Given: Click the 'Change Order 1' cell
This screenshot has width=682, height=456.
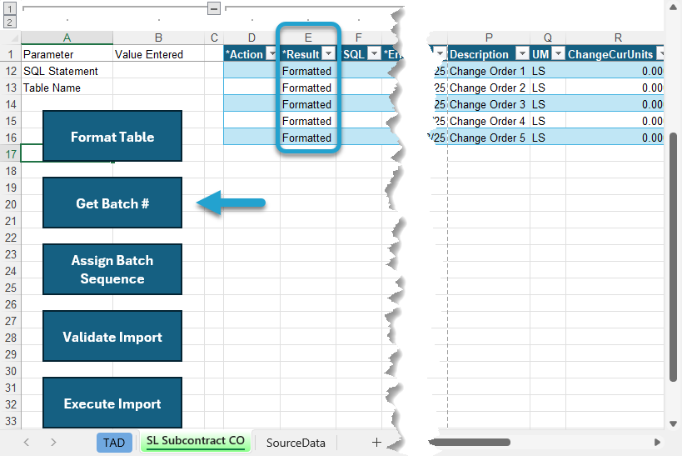Looking at the screenshot, I should click(489, 71).
